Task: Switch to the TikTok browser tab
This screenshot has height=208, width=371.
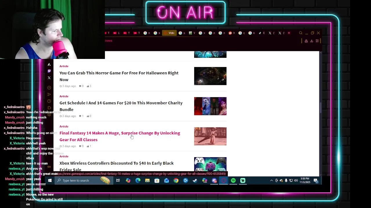Action: 261,33
